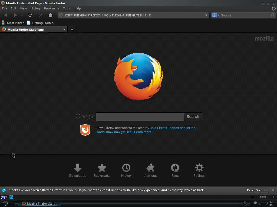Click the taskbar clock
The image size is (277, 207).
tap(269, 203)
